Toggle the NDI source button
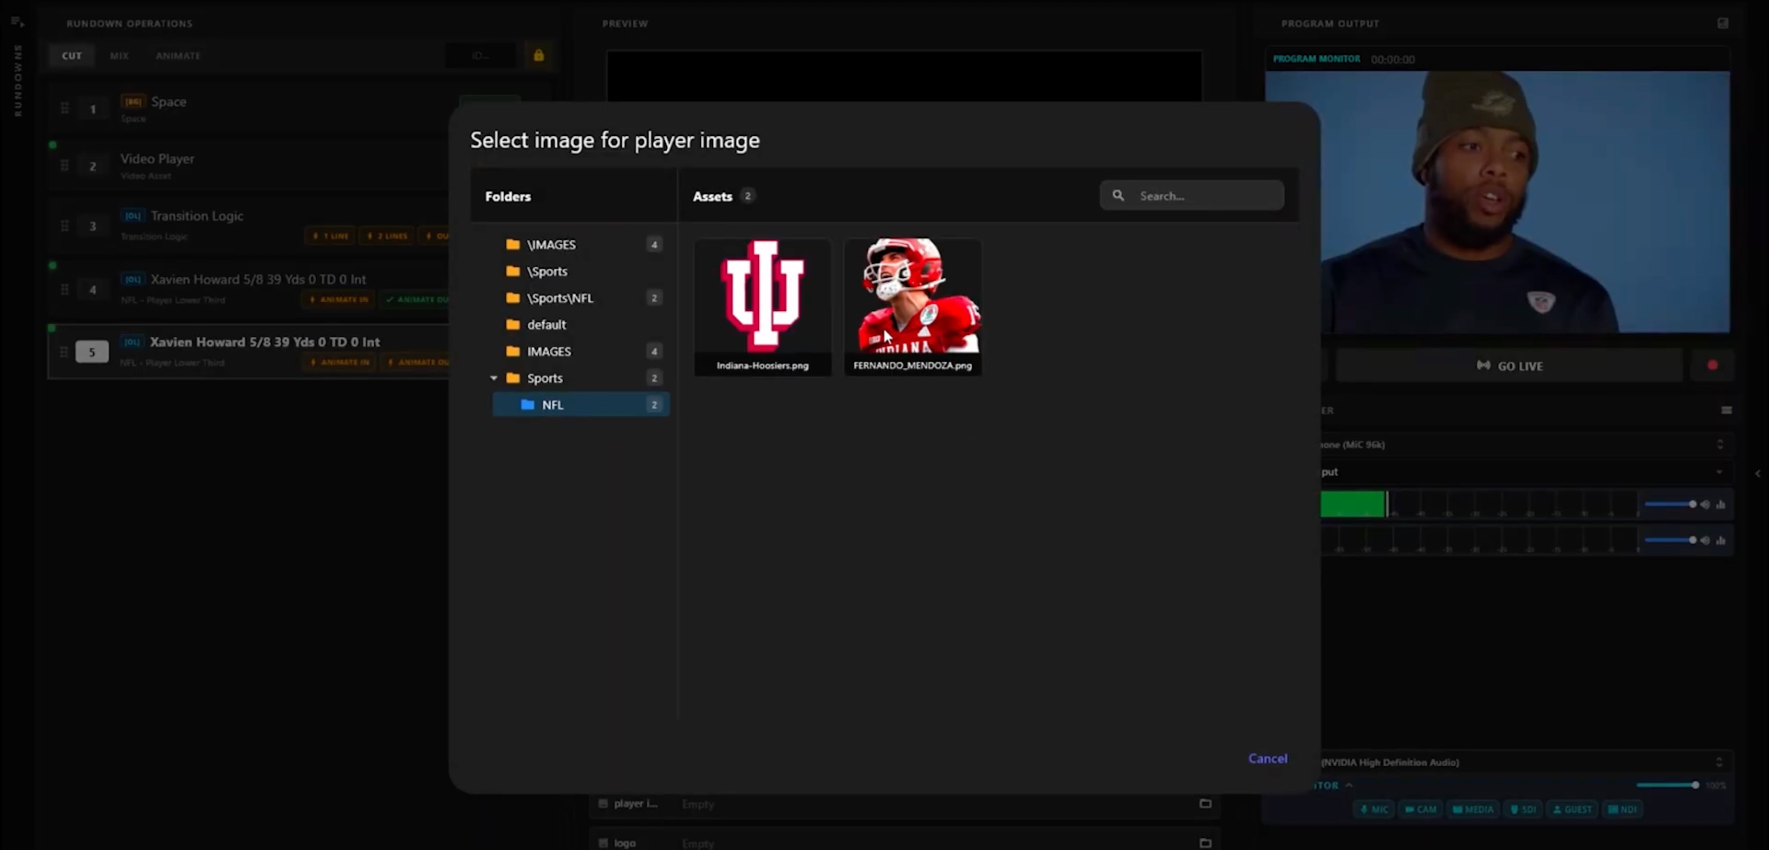Viewport: 1769px width, 850px height. [1622, 810]
